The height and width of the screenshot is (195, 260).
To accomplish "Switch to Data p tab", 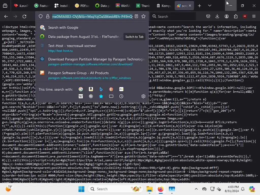I will (x=102, y=6).
